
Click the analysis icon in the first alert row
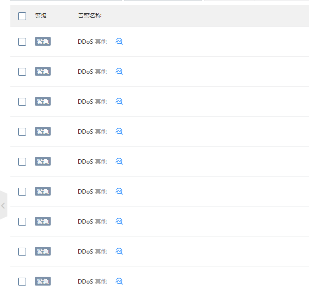click(x=119, y=41)
